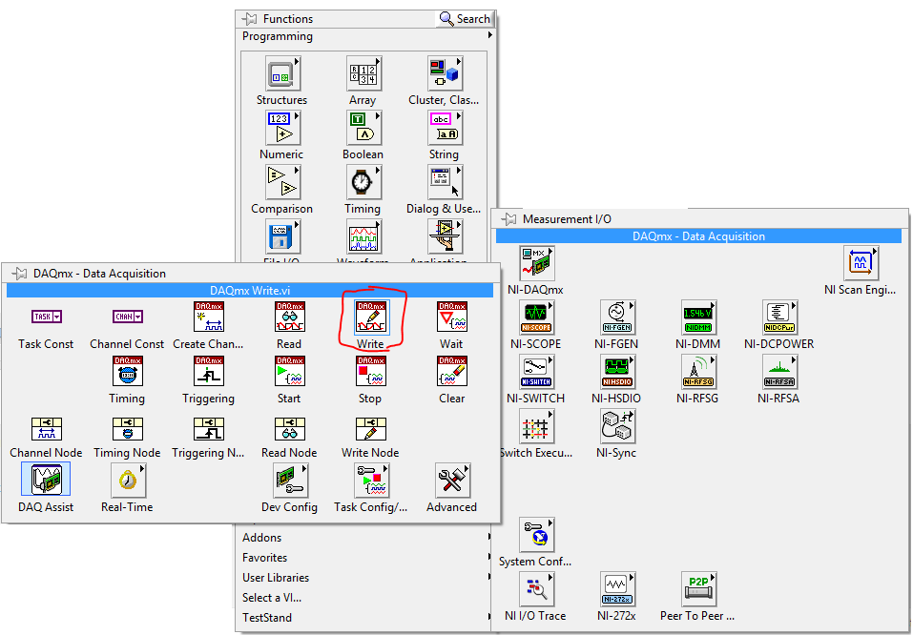This screenshot has height=635, width=913.
Task: Expand the Addons category
Action: pyautogui.click(x=262, y=537)
